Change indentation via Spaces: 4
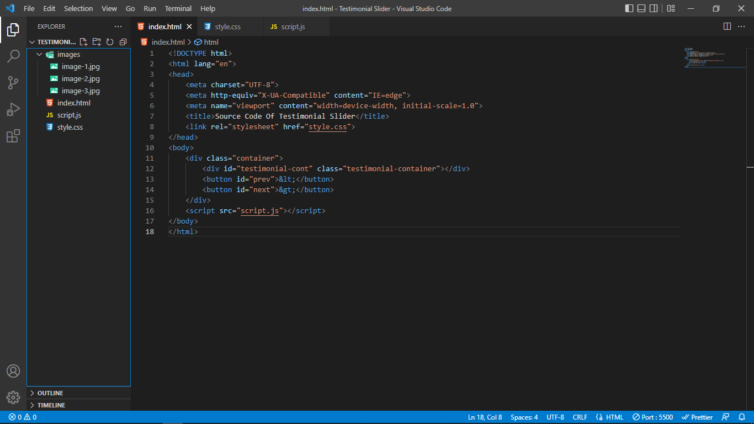 524,417
